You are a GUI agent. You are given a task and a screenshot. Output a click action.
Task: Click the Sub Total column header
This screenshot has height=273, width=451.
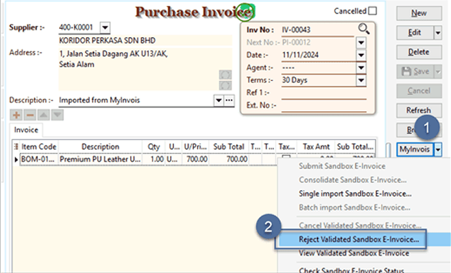click(228, 146)
